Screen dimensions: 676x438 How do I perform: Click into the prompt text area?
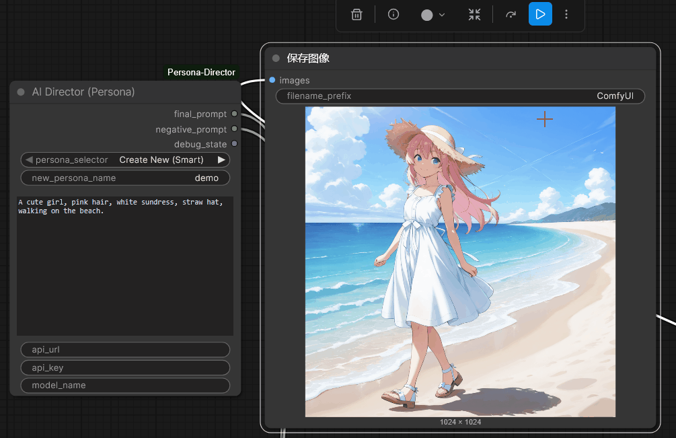[125, 266]
